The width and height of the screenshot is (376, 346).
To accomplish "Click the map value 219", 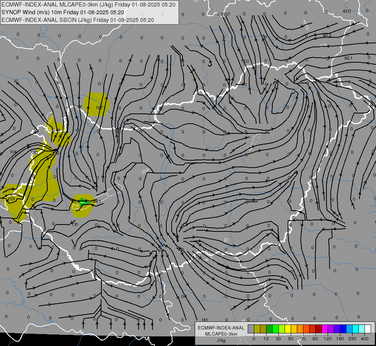I will click(11, 199).
